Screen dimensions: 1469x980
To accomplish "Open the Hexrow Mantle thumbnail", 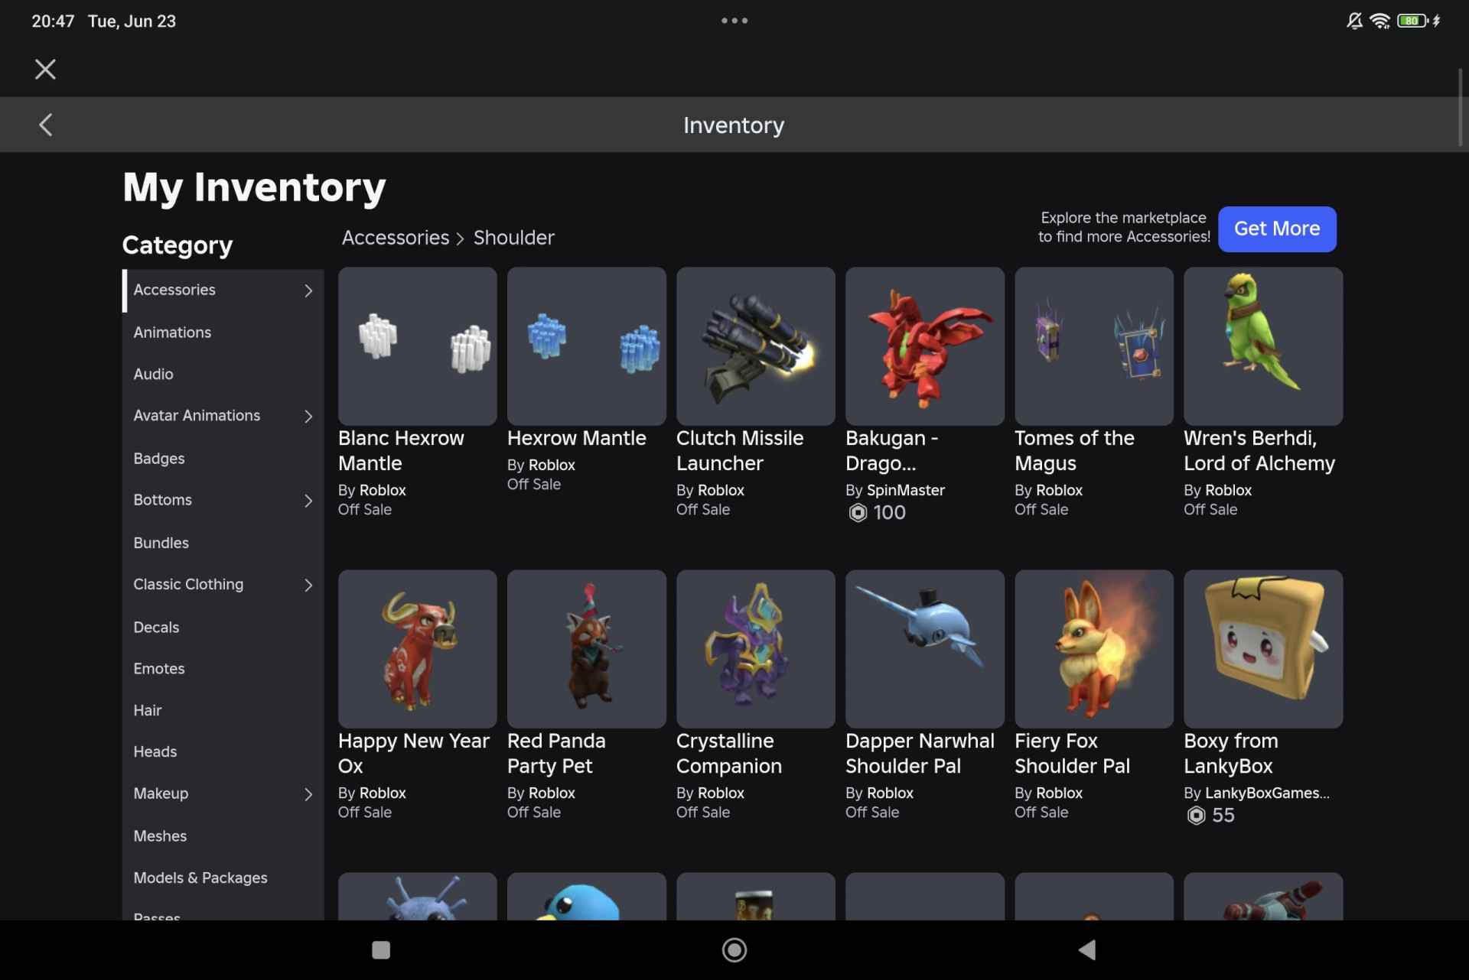I will tap(586, 346).
